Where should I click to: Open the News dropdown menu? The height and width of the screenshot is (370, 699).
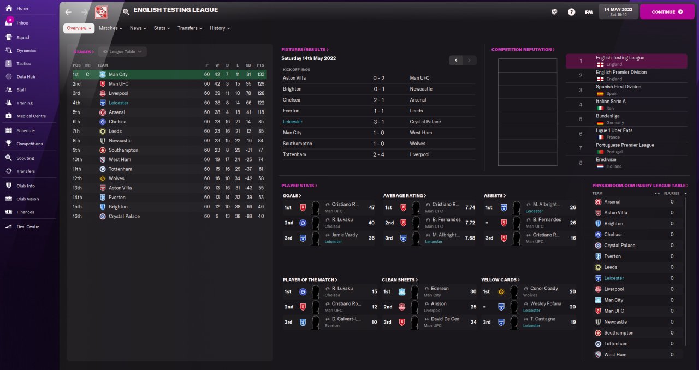(x=138, y=28)
